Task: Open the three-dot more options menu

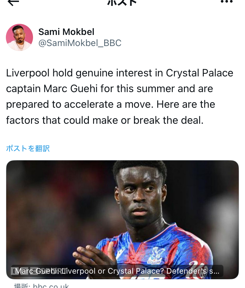Action: click(x=227, y=2)
